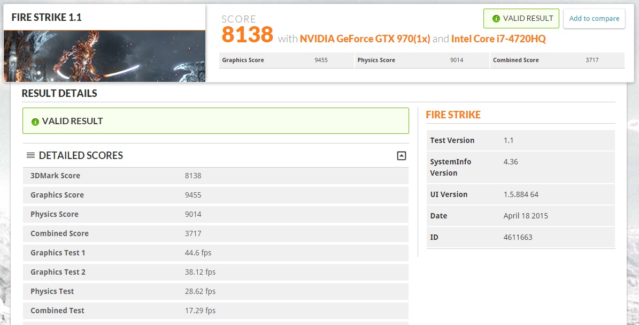This screenshot has width=639, height=325.
Task: Click the Combined Score label in summary bar
Action: point(516,60)
